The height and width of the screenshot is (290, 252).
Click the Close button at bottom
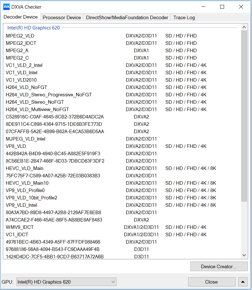212,282
